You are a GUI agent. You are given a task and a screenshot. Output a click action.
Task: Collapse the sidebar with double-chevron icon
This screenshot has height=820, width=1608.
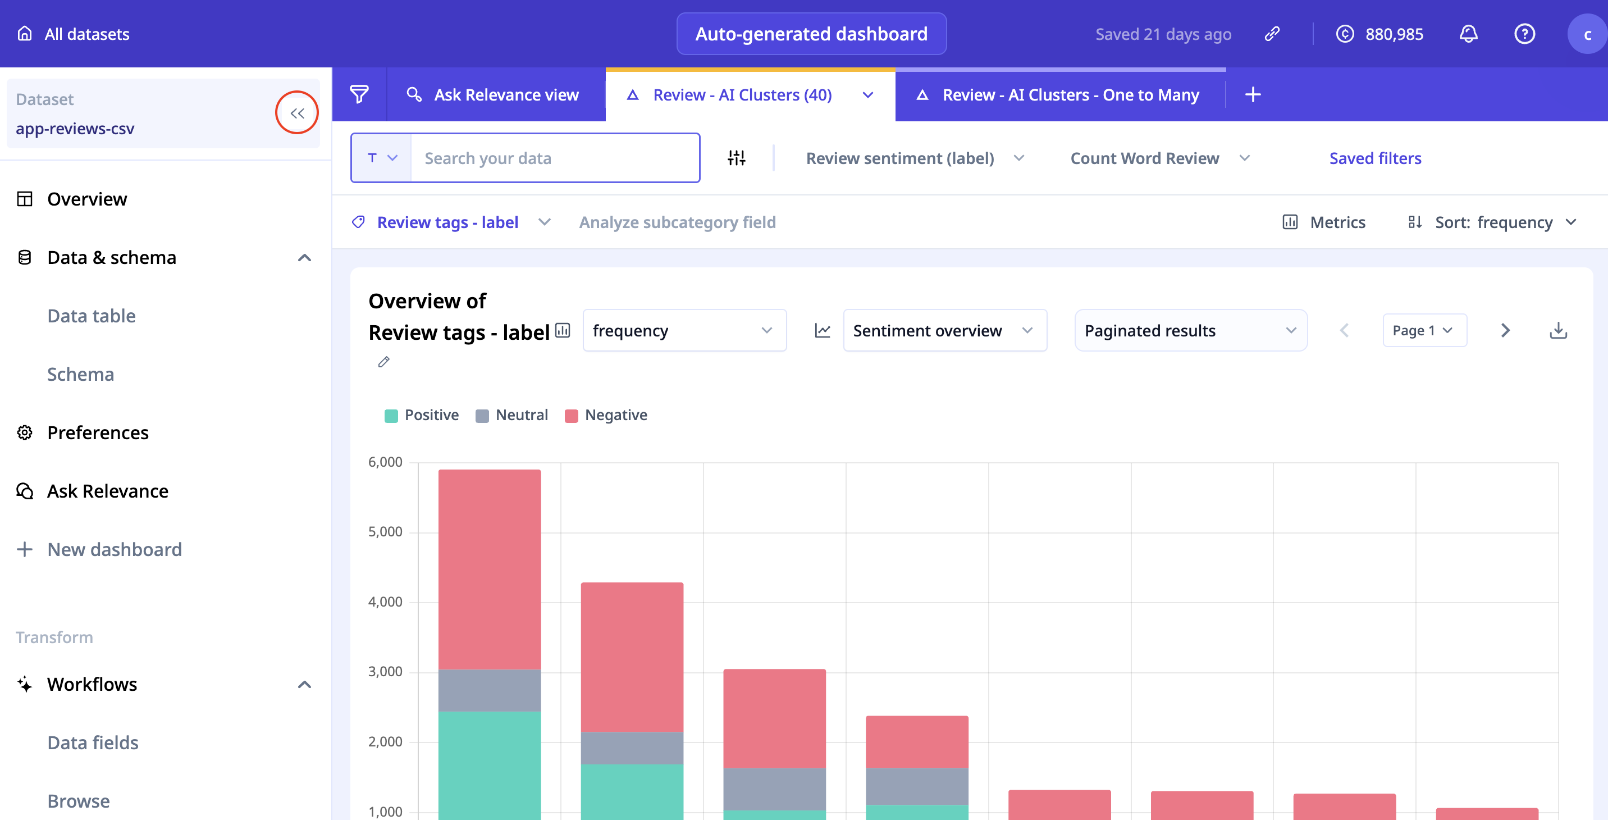297,113
